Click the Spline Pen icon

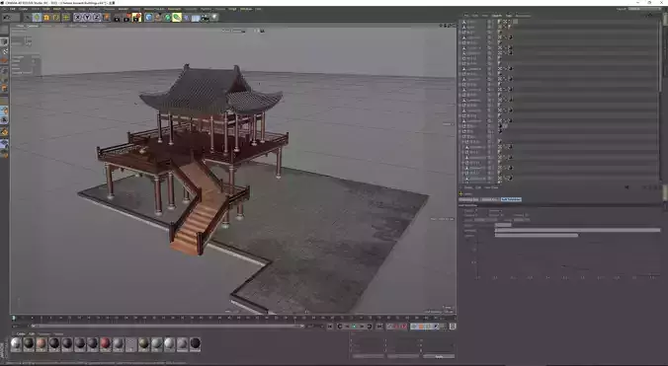[158, 18]
